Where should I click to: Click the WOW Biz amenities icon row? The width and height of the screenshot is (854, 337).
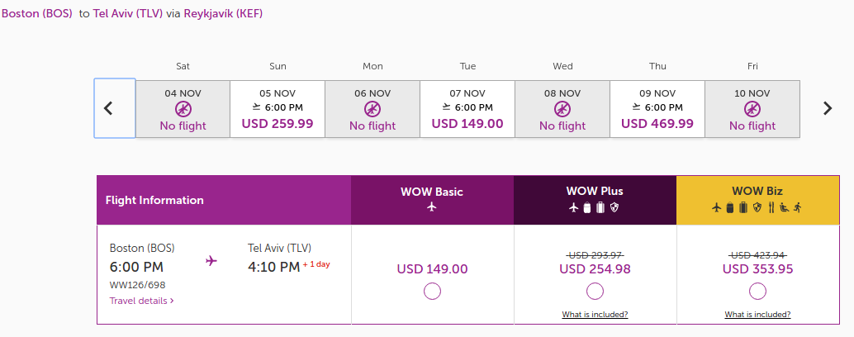click(x=757, y=207)
